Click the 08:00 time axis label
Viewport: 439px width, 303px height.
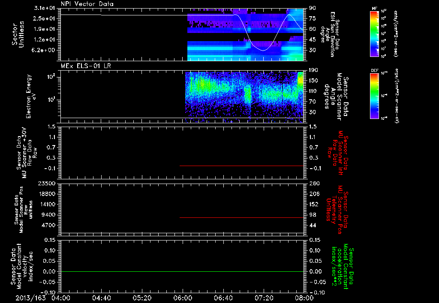[304, 298]
